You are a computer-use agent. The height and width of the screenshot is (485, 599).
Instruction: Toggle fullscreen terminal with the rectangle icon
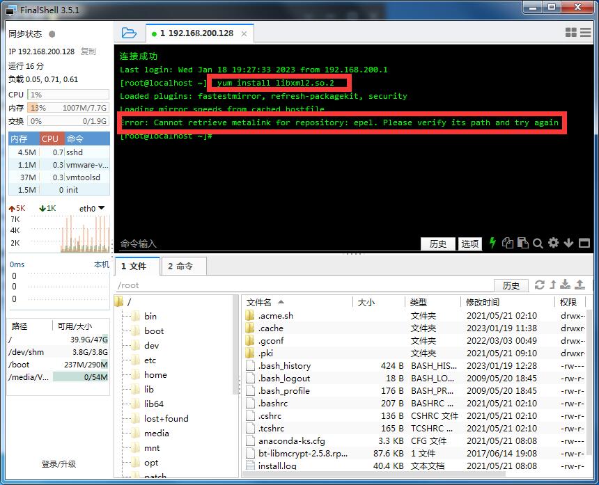pyautogui.click(x=584, y=244)
